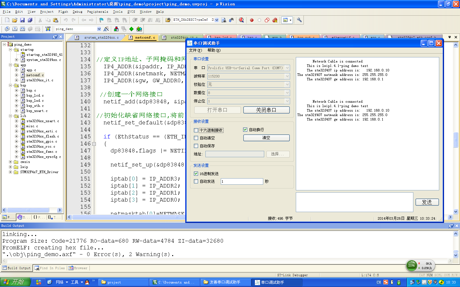Open the 校验位 parity dropdown
460x287 pixels.
pyautogui.click(x=287, y=85)
